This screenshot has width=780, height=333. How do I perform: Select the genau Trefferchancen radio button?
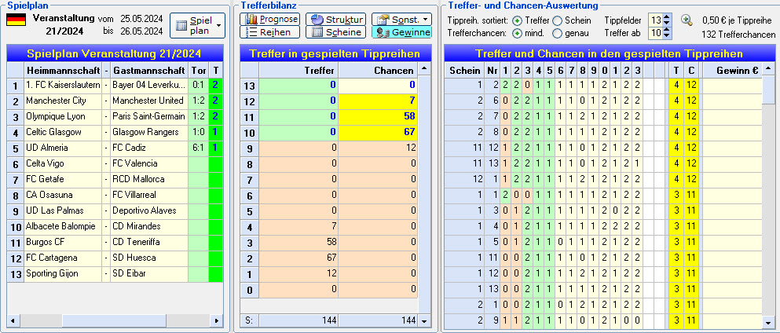(x=558, y=33)
